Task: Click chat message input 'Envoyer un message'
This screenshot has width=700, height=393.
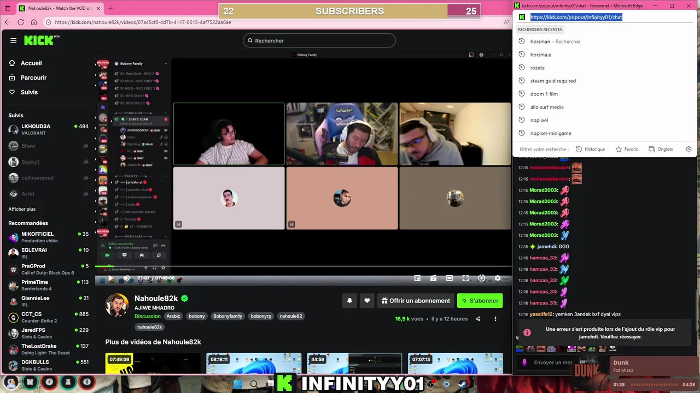Action: pos(552,362)
